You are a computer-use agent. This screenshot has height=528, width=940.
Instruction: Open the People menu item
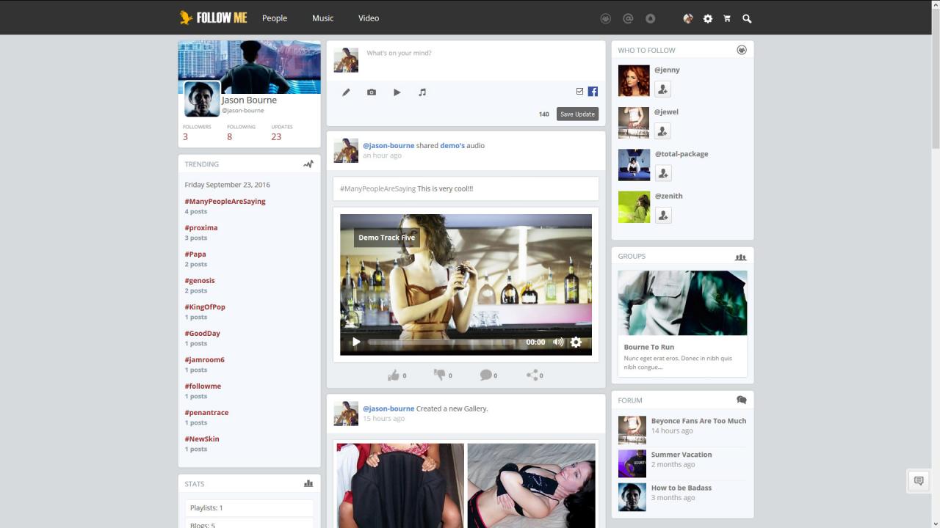(275, 18)
